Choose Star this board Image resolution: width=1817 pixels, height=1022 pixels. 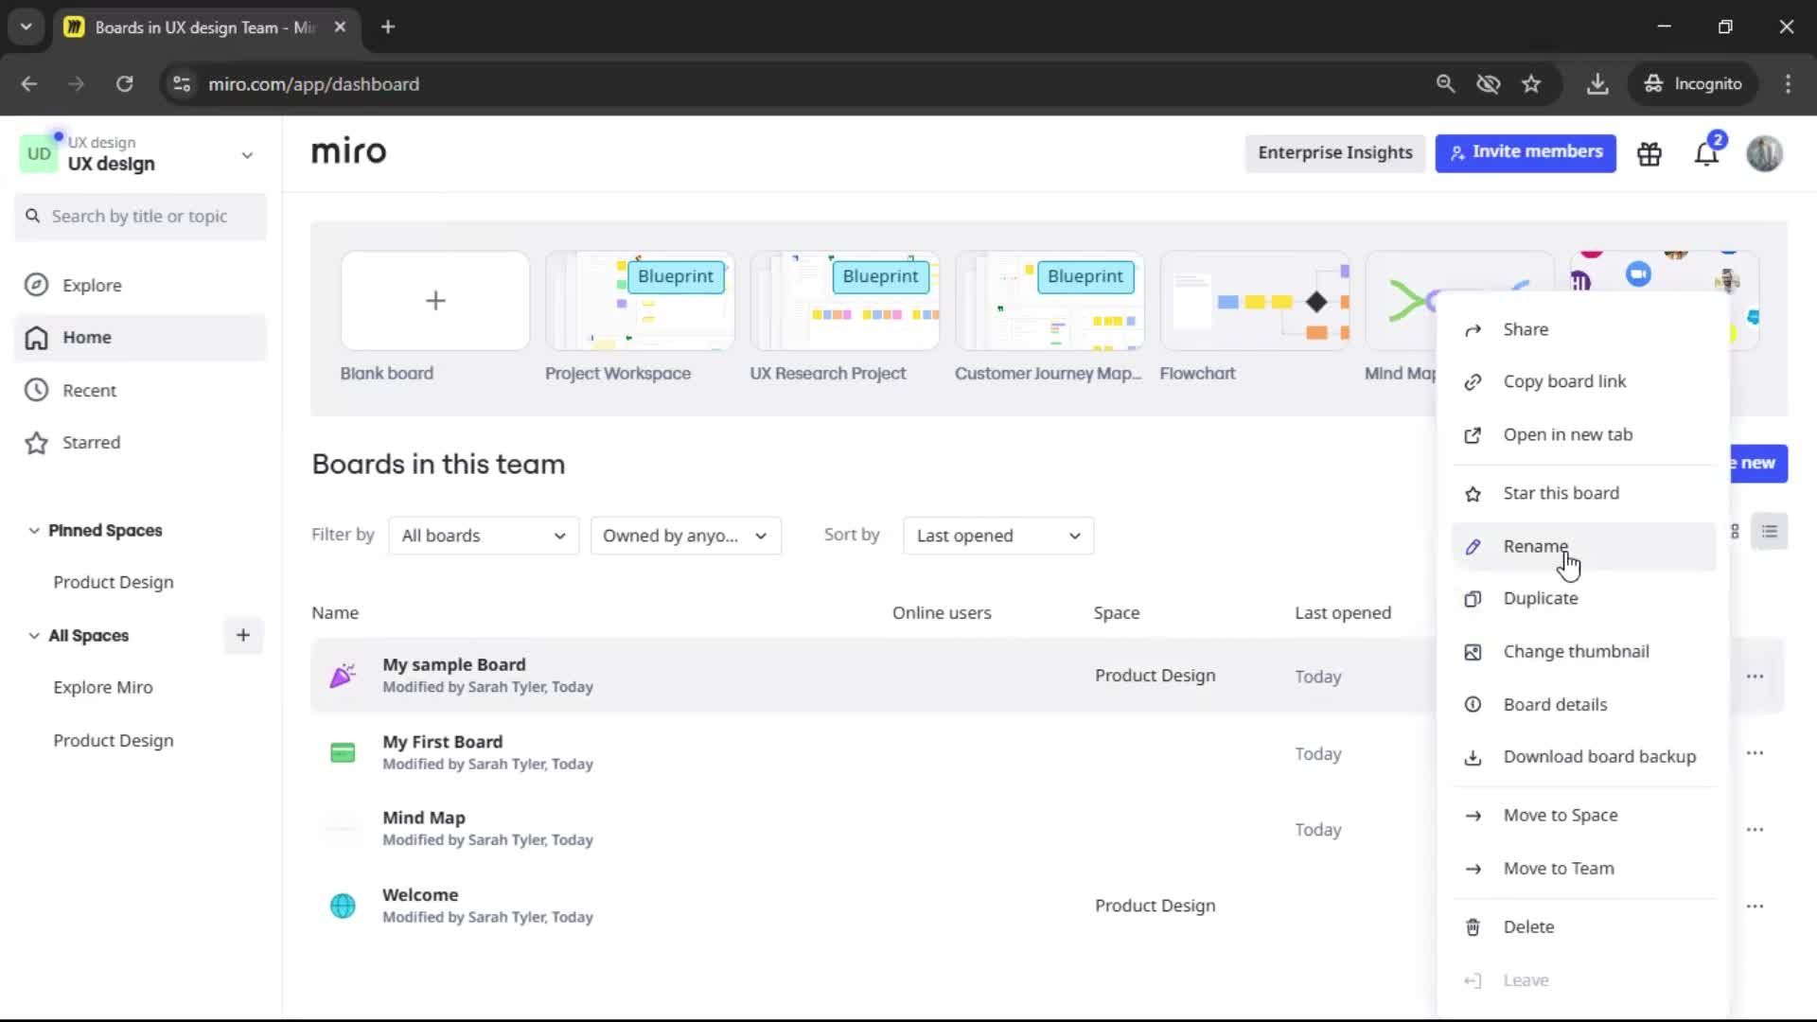1583,493
